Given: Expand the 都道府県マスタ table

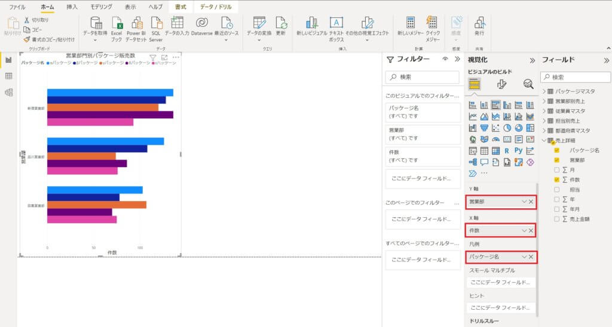Looking at the screenshot, I should [x=544, y=131].
